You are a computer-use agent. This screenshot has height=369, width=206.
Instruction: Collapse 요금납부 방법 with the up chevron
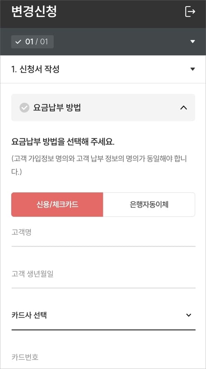tap(183, 108)
